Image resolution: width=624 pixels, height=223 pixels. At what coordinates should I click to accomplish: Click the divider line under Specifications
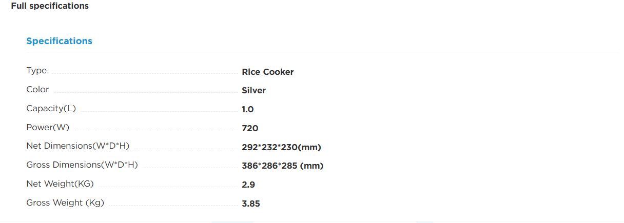point(323,52)
